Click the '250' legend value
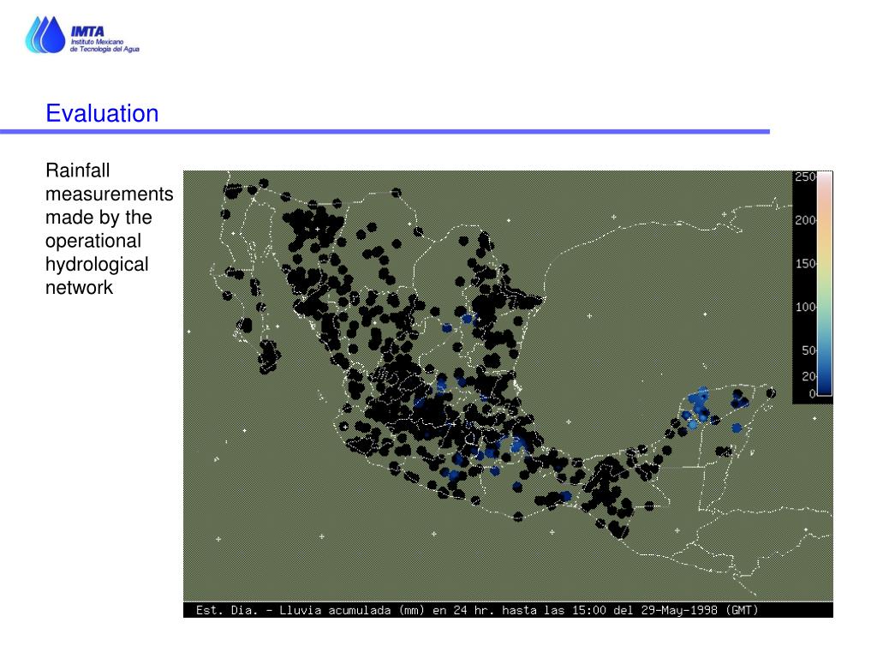877x658 pixels. point(805,176)
